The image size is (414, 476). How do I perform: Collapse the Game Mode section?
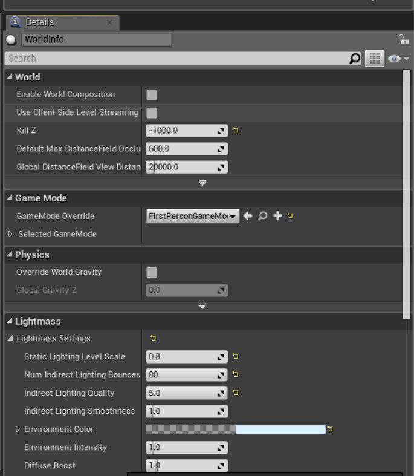pyautogui.click(x=10, y=198)
